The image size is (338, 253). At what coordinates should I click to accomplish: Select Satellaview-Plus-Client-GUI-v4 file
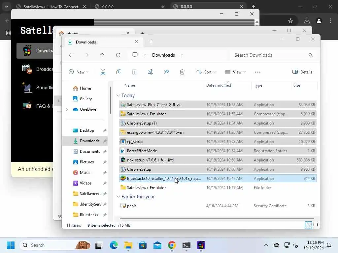pos(218,104)
